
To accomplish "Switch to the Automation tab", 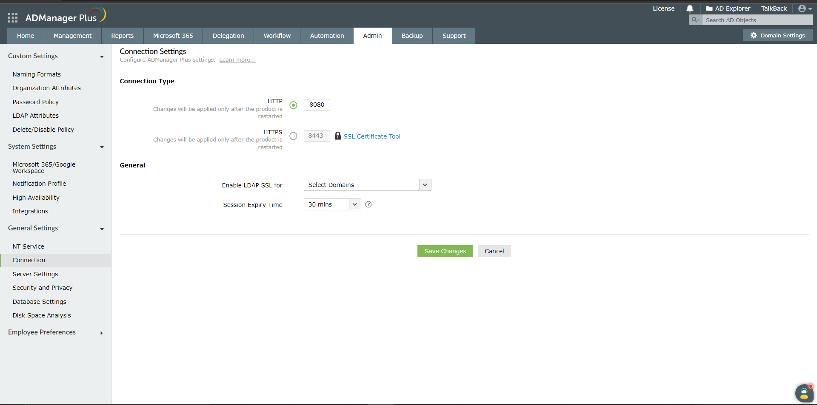I will pos(327,36).
